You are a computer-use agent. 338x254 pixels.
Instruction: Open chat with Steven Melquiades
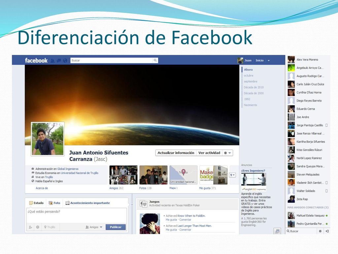[x=308, y=175]
